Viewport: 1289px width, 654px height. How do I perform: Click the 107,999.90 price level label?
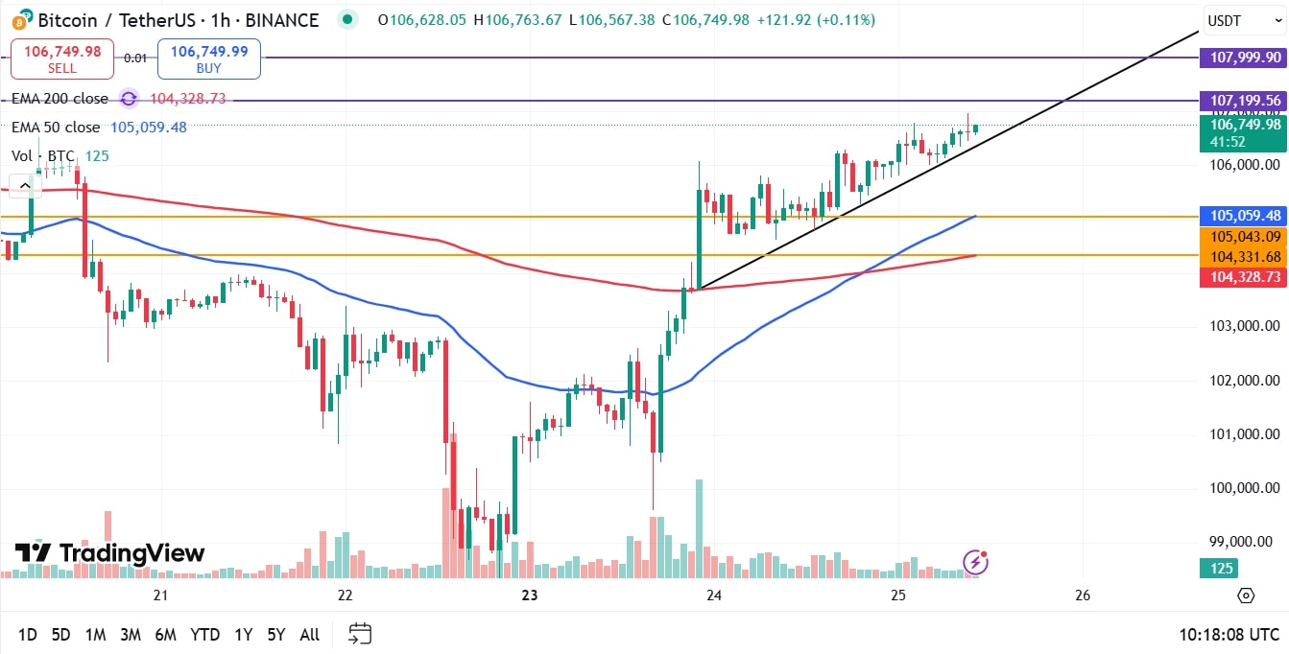point(1243,58)
